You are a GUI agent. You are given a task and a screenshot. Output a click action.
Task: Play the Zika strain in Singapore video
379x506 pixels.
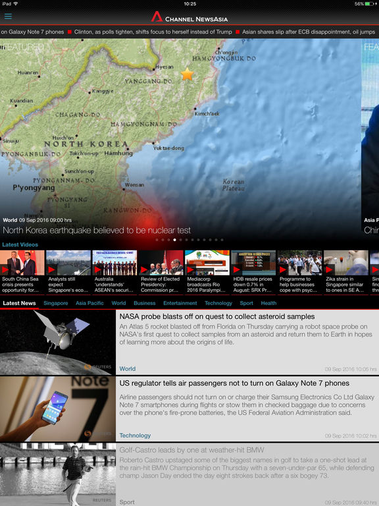coord(346,271)
